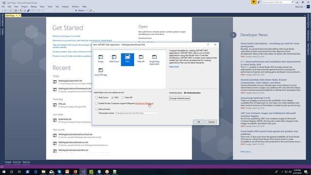Screen dimensions: 311x175
Task: Open Microsoft Edge from the taskbar
Action: pos(35,172)
